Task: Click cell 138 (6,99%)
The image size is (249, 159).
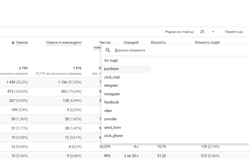Action: 72,101
